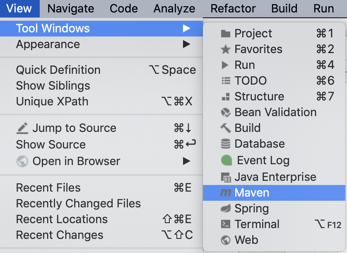Choose Jump to Source entry
This screenshot has height=253, width=347.
pyautogui.click(x=74, y=128)
